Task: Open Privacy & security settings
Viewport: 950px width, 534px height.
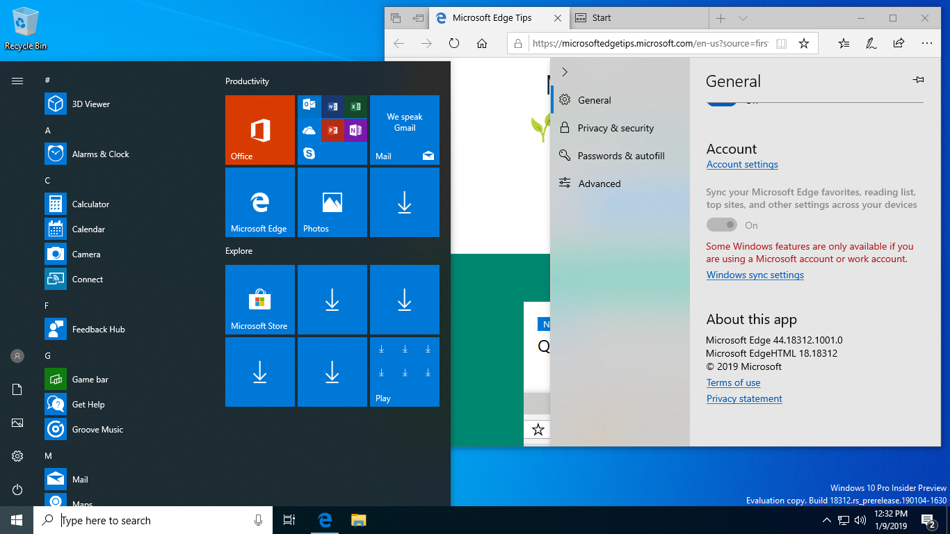Action: tap(620, 128)
